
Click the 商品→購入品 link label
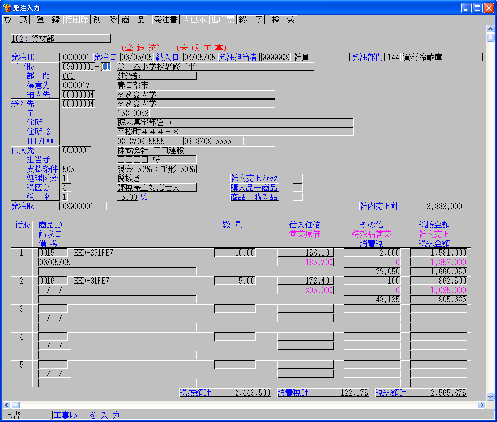click(255, 197)
